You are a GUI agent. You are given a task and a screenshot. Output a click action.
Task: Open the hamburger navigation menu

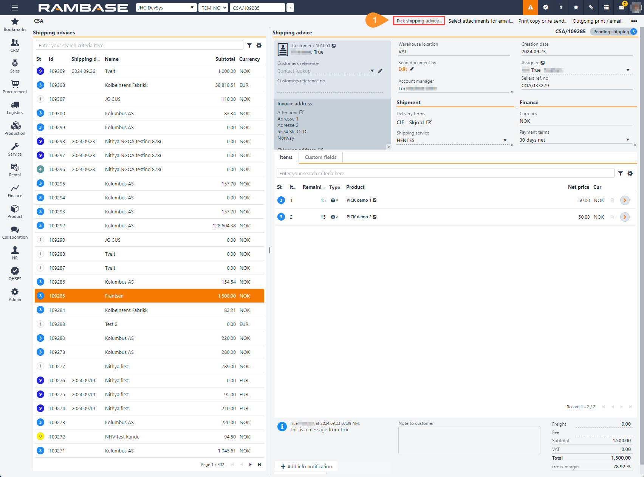(15, 8)
